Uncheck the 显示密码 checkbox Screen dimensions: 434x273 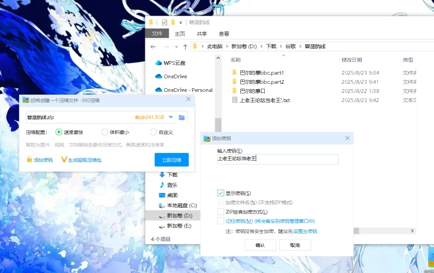pos(221,193)
